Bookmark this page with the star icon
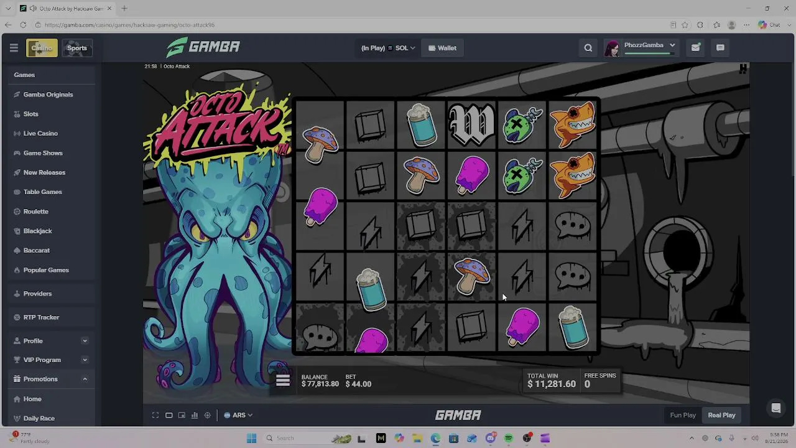 coord(685,25)
